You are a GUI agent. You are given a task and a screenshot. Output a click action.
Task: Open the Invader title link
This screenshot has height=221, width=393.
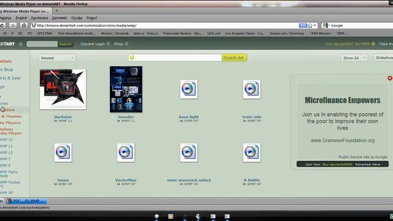pyautogui.click(x=126, y=117)
